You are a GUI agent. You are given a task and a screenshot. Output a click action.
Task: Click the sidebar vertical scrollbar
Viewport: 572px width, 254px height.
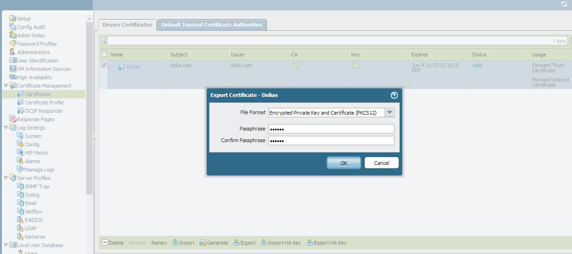pyautogui.click(x=89, y=107)
